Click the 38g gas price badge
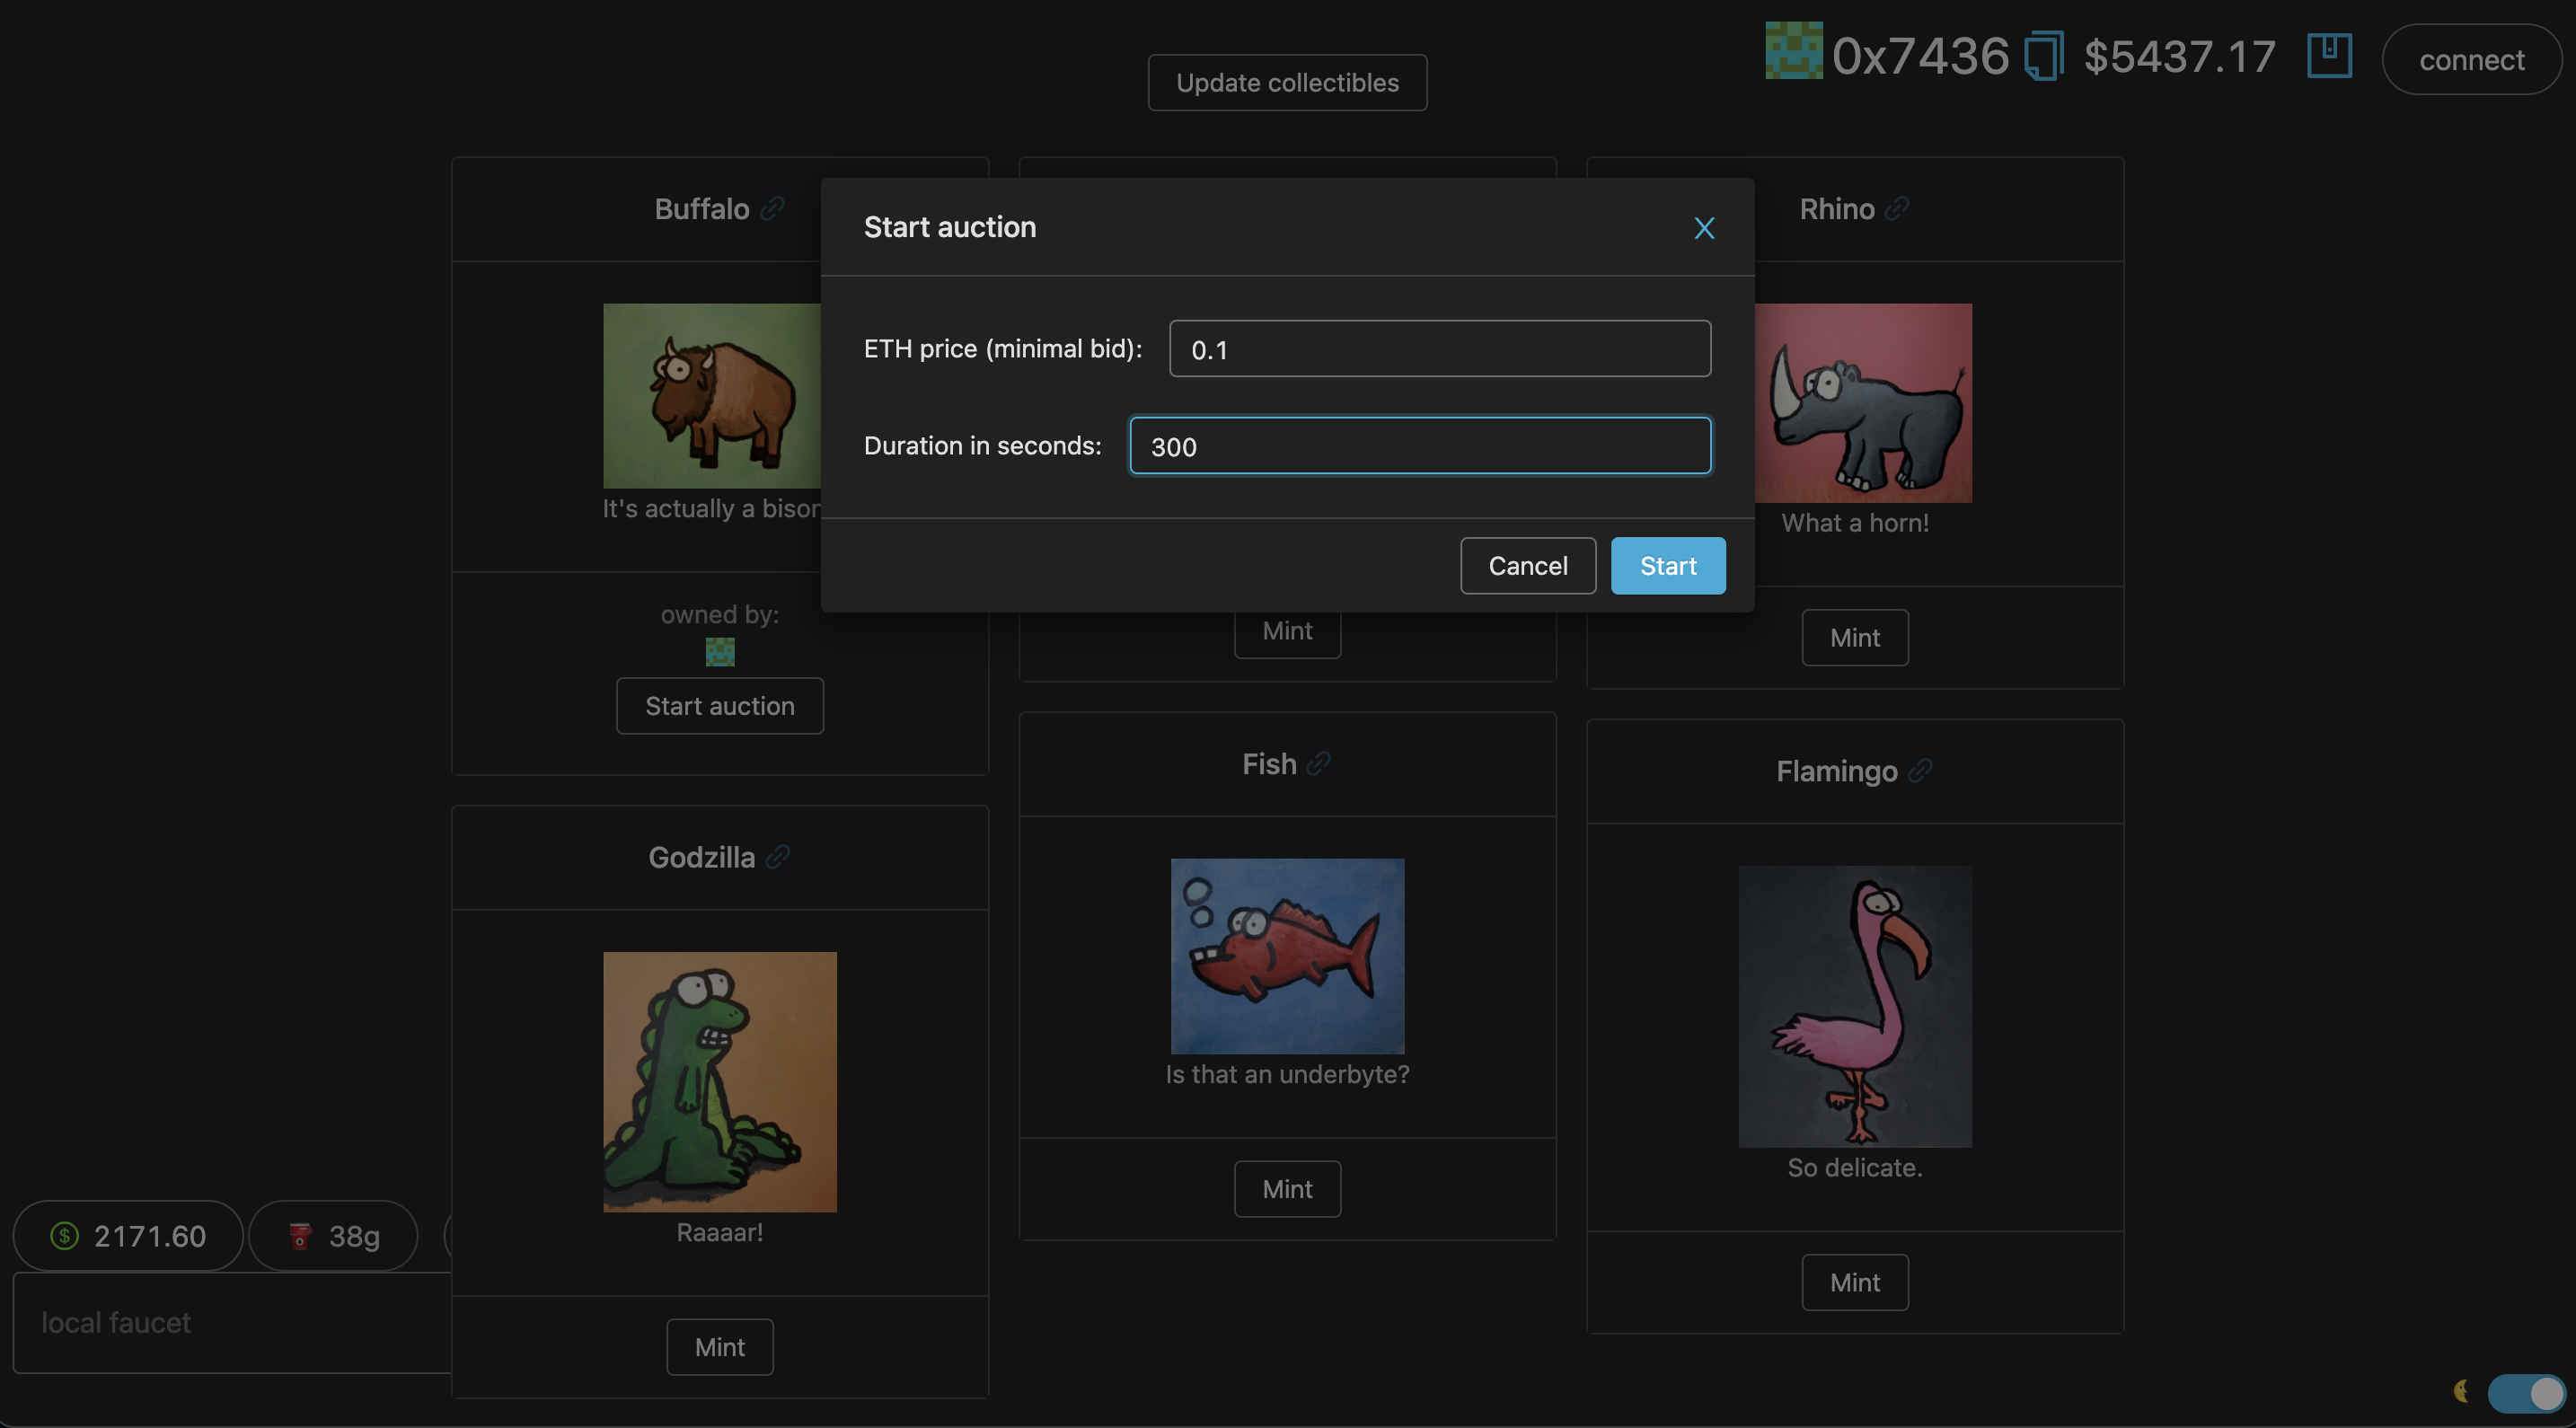The height and width of the screenshot is (1428, 2576). coord(333,1236)
